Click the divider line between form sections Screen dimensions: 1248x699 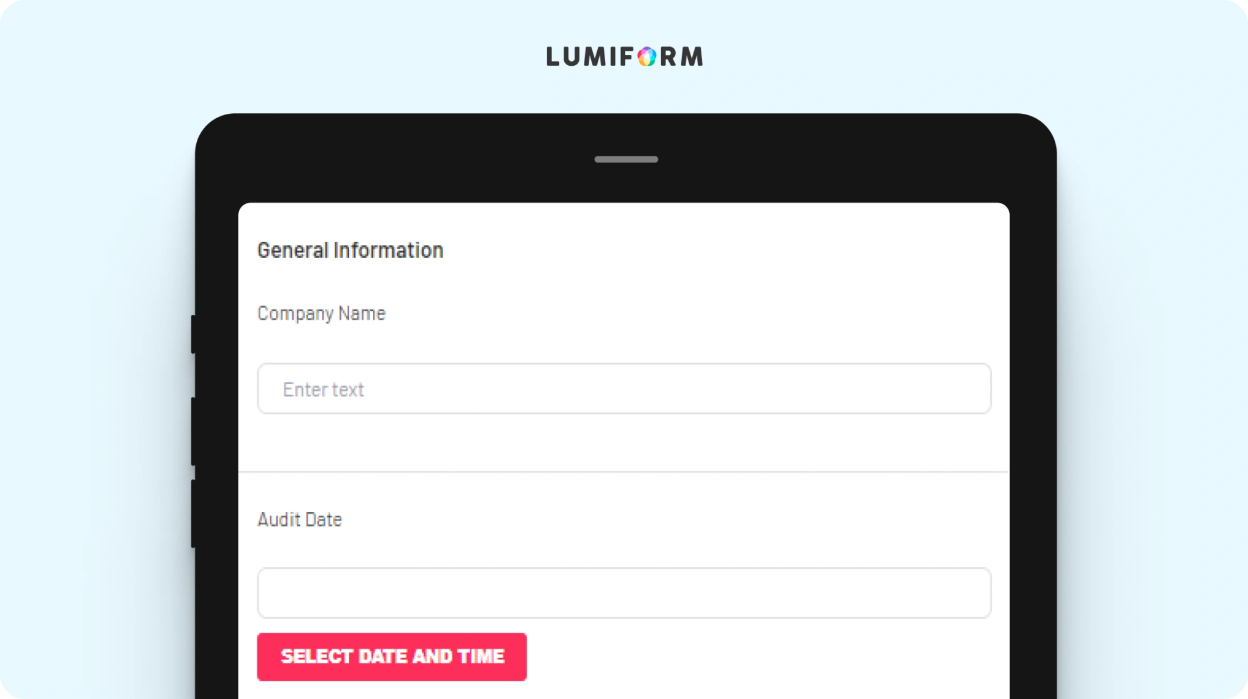coord(623,472)
